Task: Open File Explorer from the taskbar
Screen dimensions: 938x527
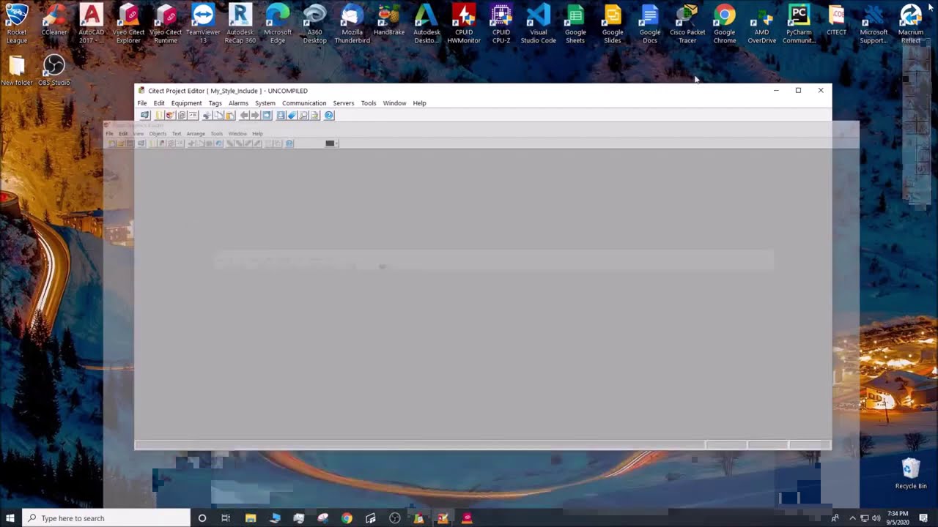Action: [251, 518]
